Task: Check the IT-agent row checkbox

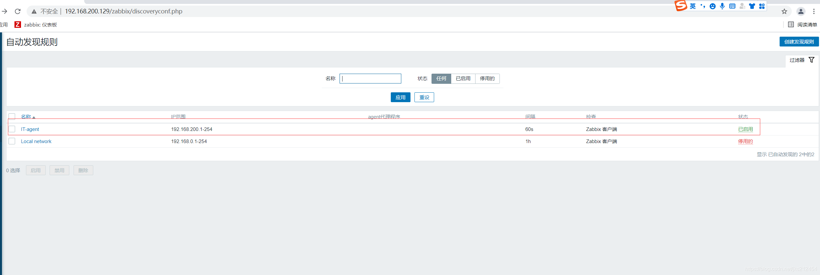Action: coord(12,129)
